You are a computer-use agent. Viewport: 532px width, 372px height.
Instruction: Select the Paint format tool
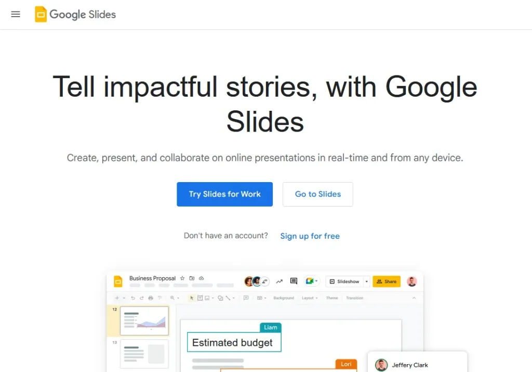pos(161,298)
